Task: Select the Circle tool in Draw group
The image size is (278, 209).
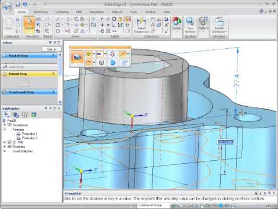Action: (x=58, y=31)
